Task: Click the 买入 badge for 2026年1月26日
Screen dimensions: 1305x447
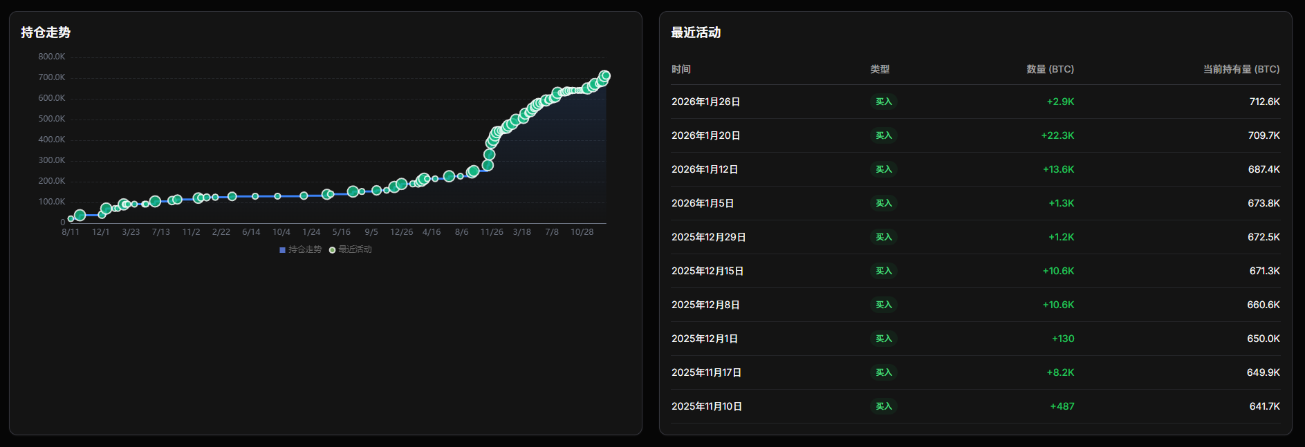Action: (883, 102)
